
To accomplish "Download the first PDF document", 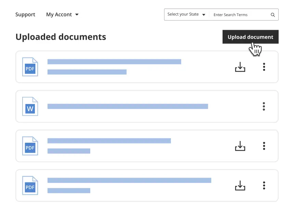I will [240, 67].
